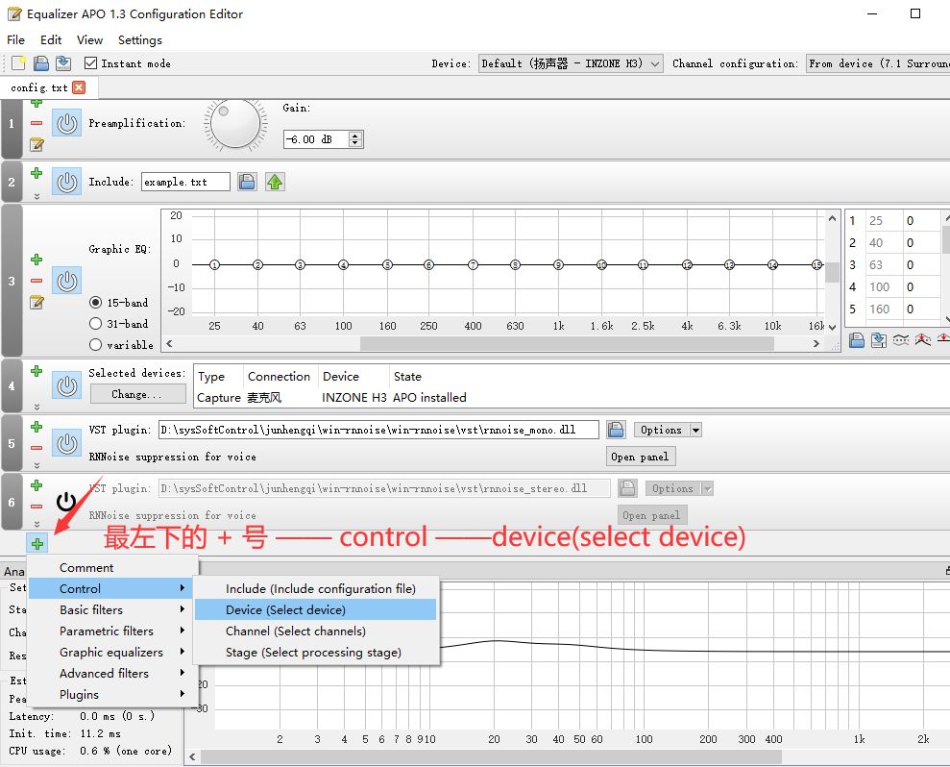Edit Preamplification row as text
950x767 pixels.
coord(37,144)
